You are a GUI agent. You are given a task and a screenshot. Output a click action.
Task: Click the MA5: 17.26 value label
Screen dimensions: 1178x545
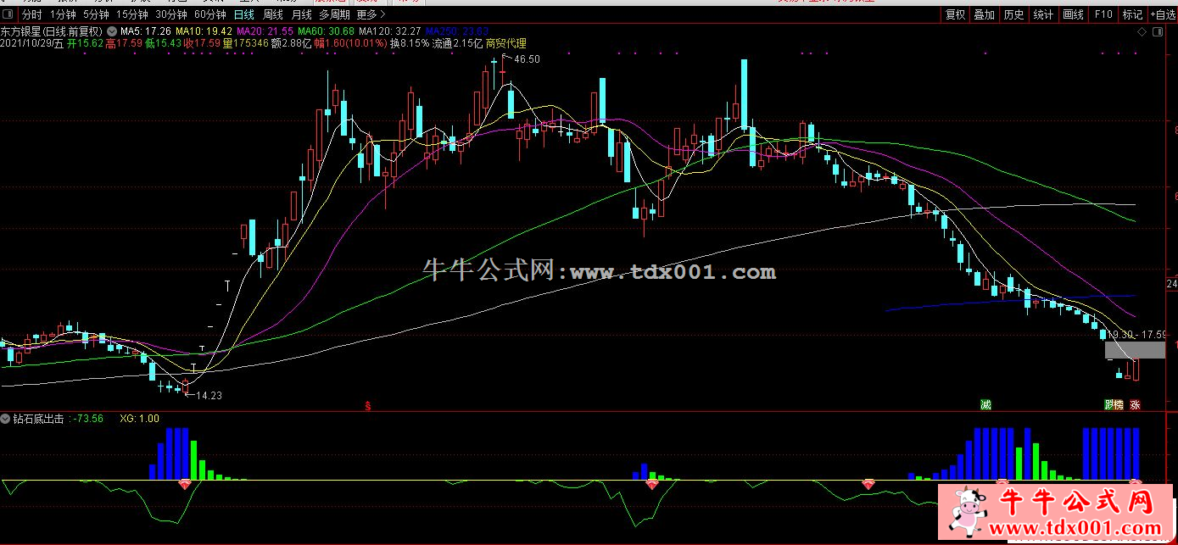(x=147, y=31)
